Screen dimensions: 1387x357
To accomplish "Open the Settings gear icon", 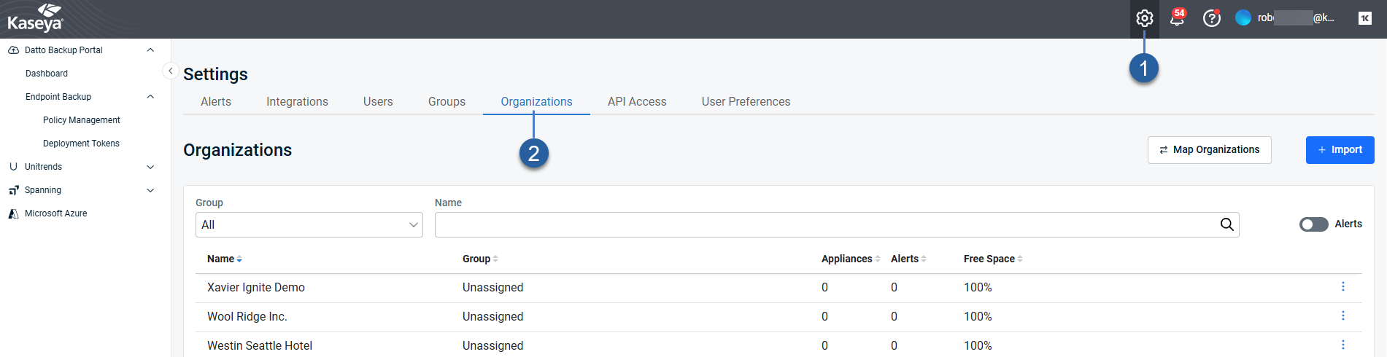I will pos(1144,18).
